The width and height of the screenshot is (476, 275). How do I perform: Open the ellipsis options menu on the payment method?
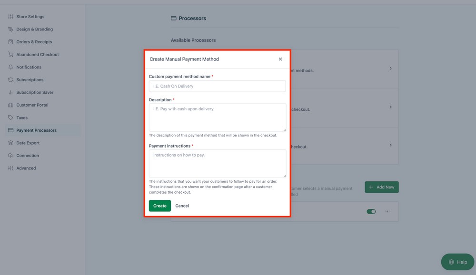click(387, 211)
